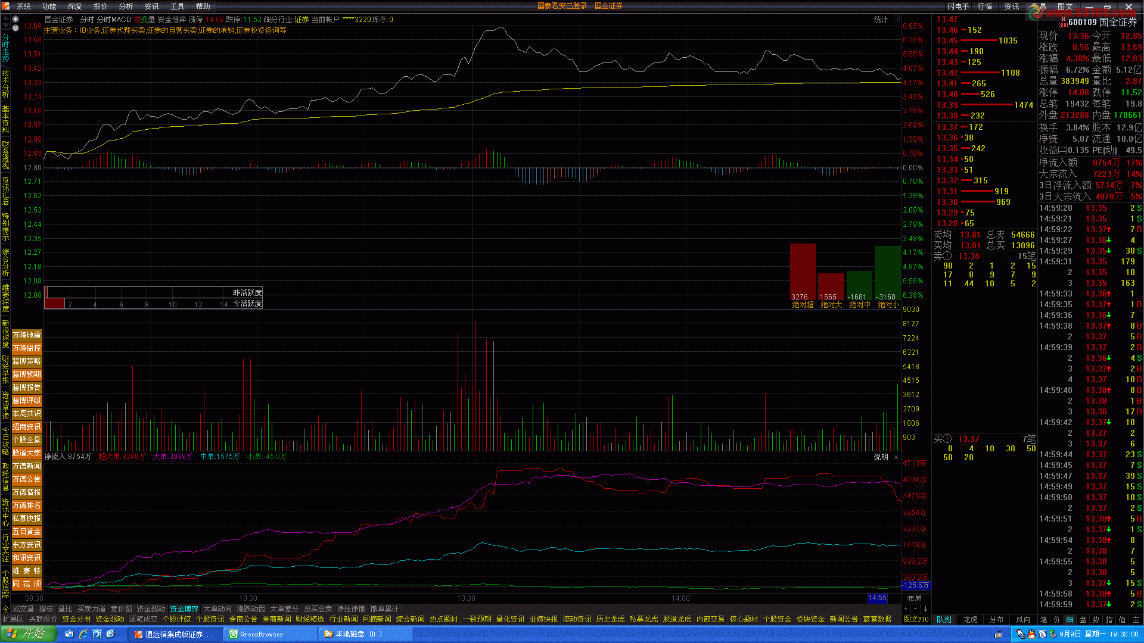The image size is (1144, 643).
Task: Open the 券商公告 bottom tab
Action: [x=243, y=619]
